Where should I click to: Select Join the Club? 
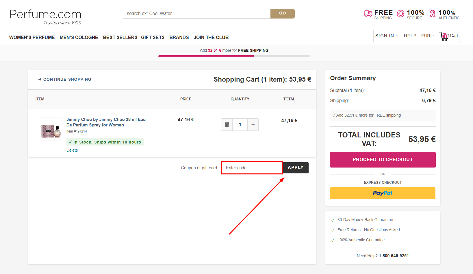(211, 37)
